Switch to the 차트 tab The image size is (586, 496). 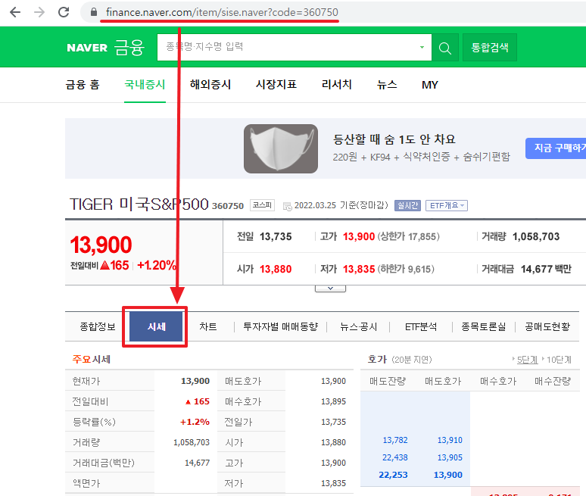click(207, 326)
